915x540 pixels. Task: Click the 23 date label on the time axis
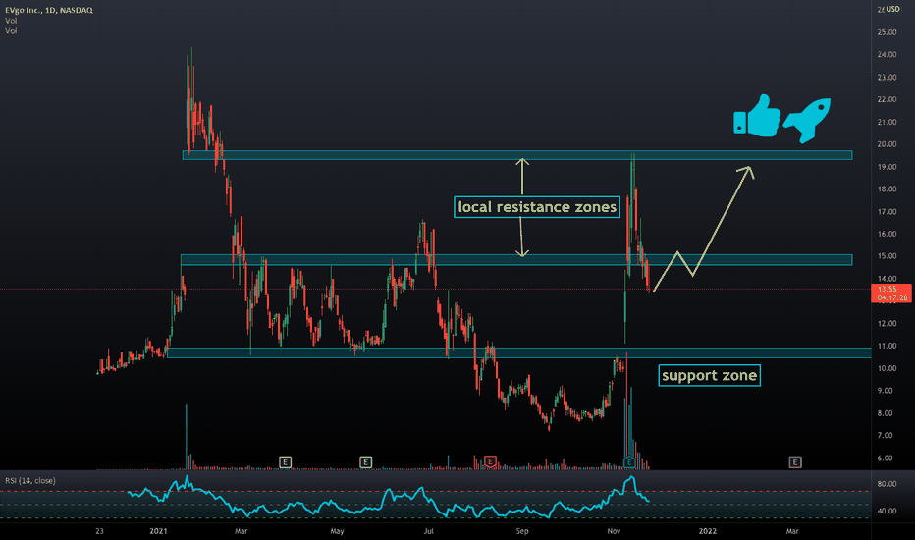[100, 530]
